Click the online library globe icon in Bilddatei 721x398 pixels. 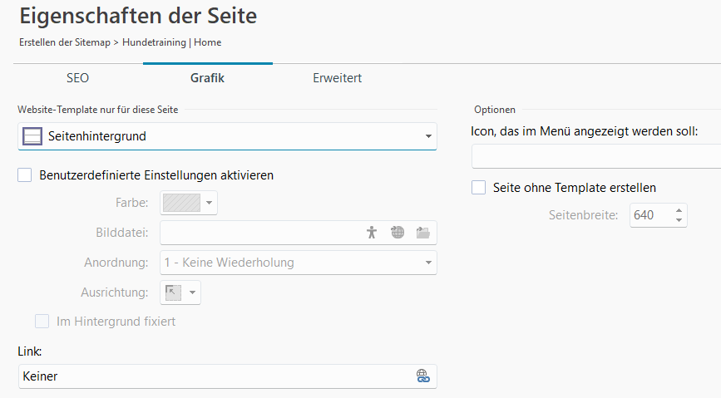coord(398,233)
